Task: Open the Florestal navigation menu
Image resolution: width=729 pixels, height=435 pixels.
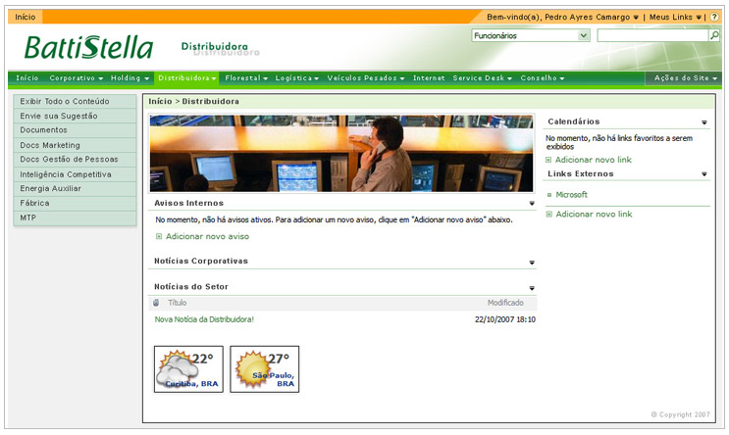Action: pyautogui.click(x=245, y=78)
